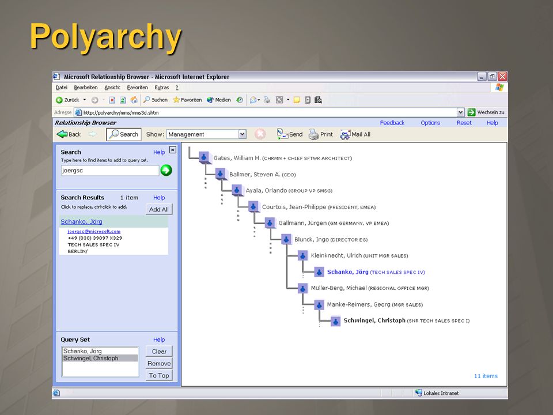Click the search input containing joergsc
Screen dimensions: 553x415
(x=110, y=171)
